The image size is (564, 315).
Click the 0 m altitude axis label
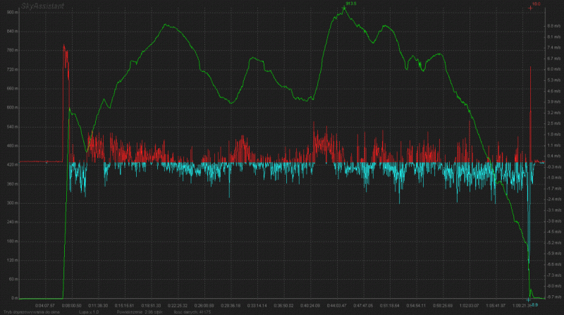click(13, 298)
